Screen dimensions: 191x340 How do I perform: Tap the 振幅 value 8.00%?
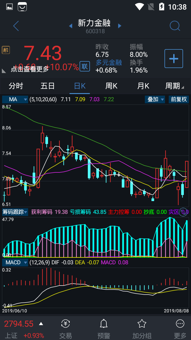[139, 55]
